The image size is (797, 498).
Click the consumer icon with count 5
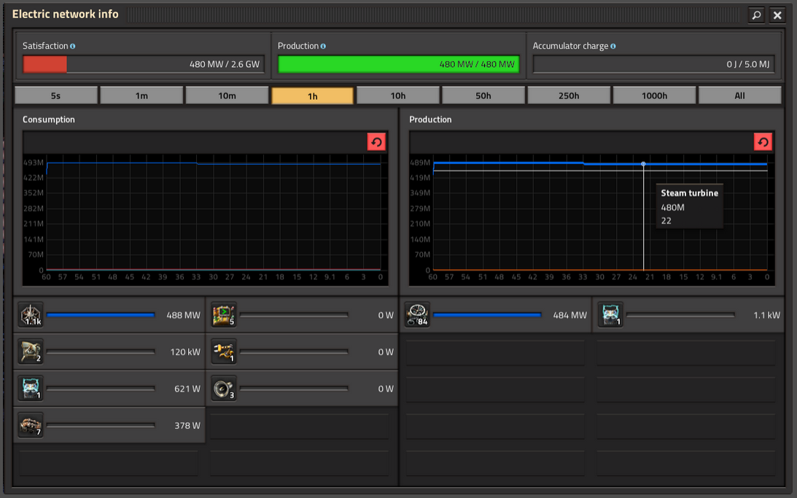coord(224,315)
